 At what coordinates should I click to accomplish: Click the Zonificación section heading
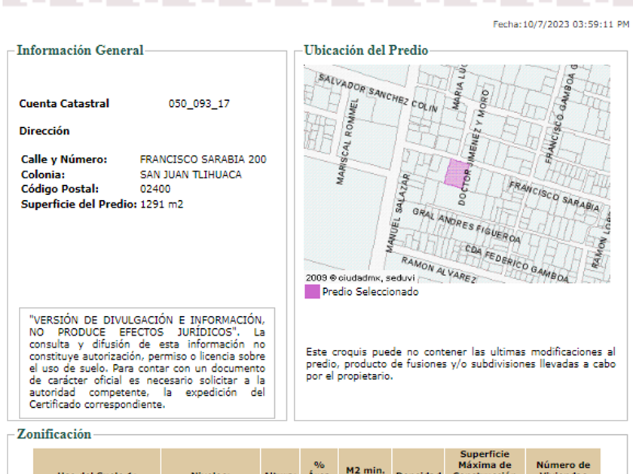[x=54, y=434]
